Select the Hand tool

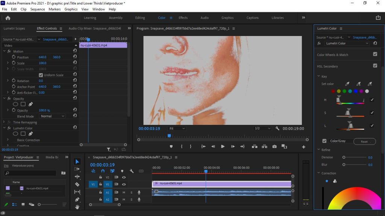pyautogui.click(x=77, y=205)
